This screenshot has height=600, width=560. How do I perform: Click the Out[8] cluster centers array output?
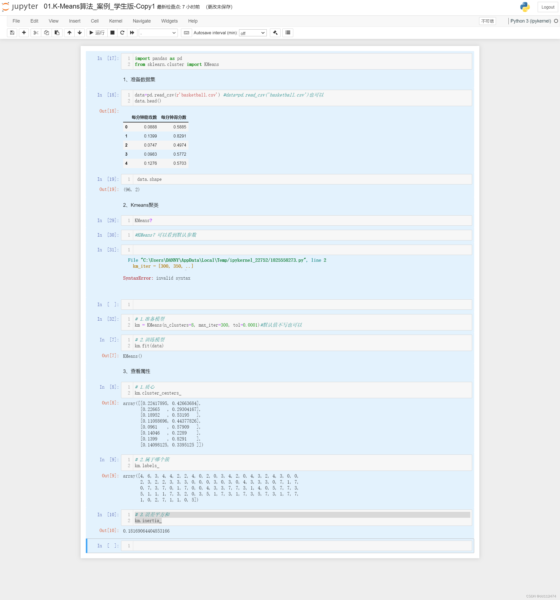pos(163,424)
